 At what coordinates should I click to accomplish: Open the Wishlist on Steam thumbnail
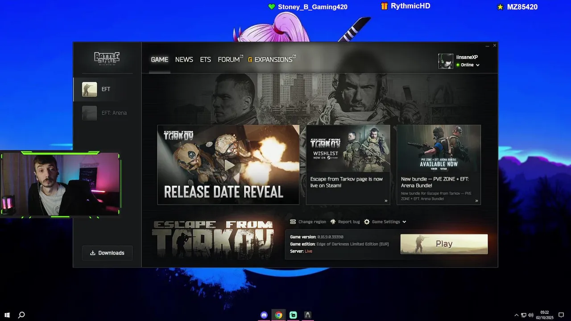(348, 148)
